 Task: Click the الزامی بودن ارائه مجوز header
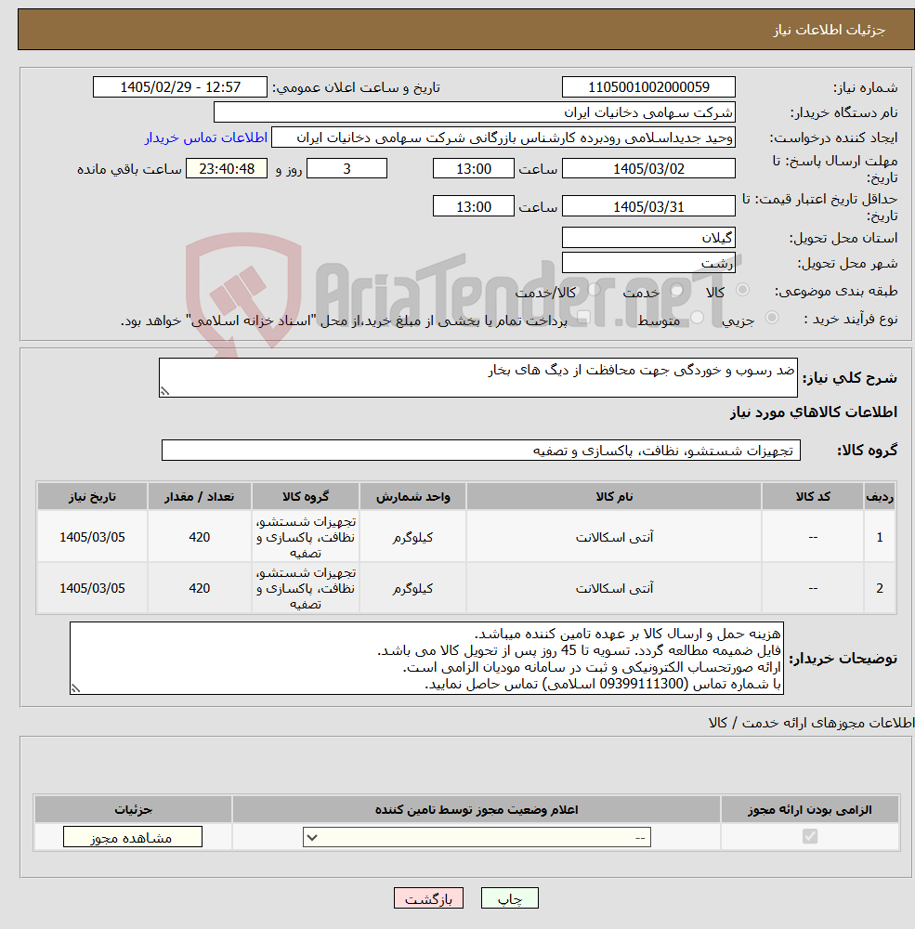(809, 809)
